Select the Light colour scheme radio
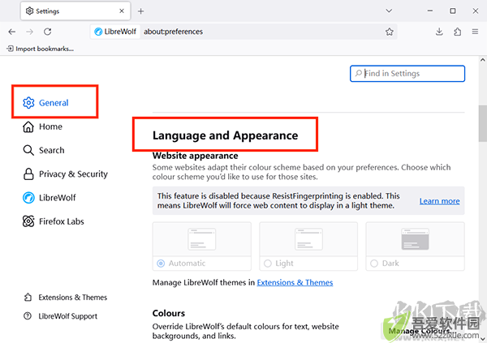The image size is (487, 343). click(x=267, y=264)
